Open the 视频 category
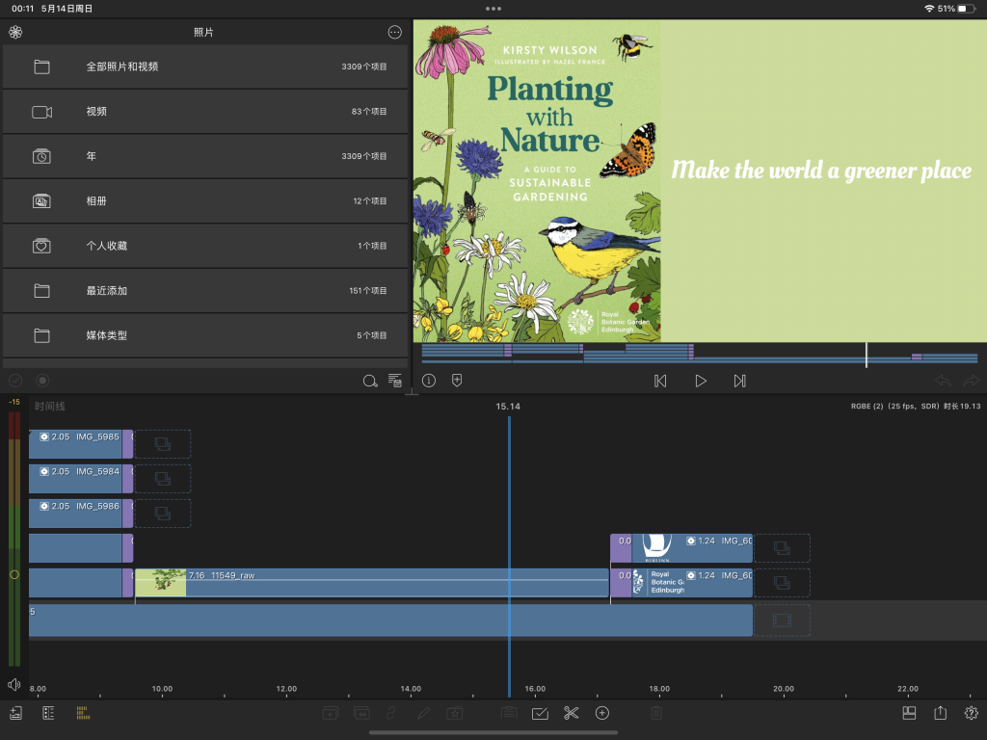Screen dimensions: 987x740 coord(205,112)
